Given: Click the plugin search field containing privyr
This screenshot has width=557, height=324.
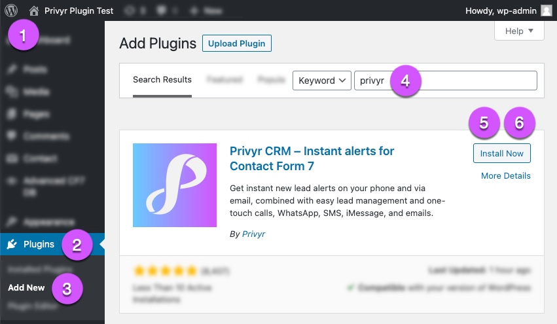Looking at the screenshot, I should (446, 81).
